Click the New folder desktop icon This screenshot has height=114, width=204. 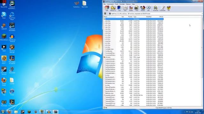[85, 4]
